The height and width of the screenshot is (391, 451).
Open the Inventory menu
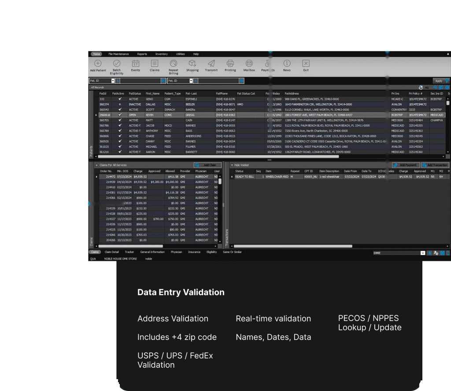[x=161, y=54]
